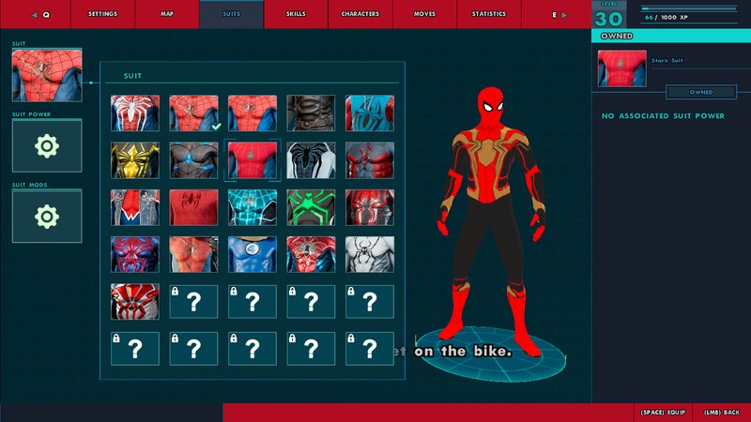751x422 pixels.
Task: Click the rightmost locked suit in the bottom row
Action: pos(370,349)
